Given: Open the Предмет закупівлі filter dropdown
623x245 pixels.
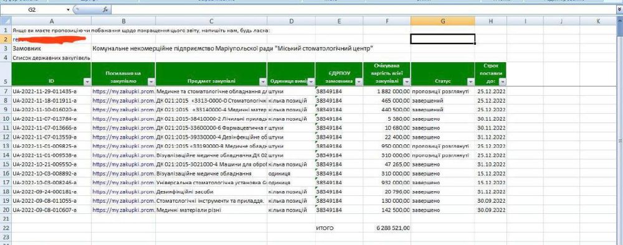Looking at the screenshot, I should pyautogui.click(x=263, y=81).
